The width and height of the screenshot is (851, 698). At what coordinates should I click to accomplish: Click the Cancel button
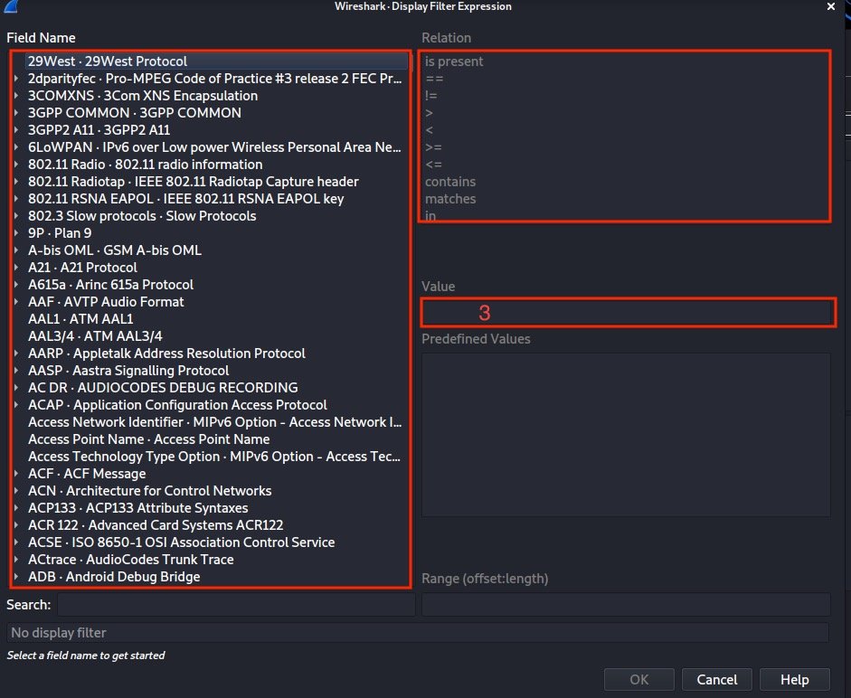[717, 680]
